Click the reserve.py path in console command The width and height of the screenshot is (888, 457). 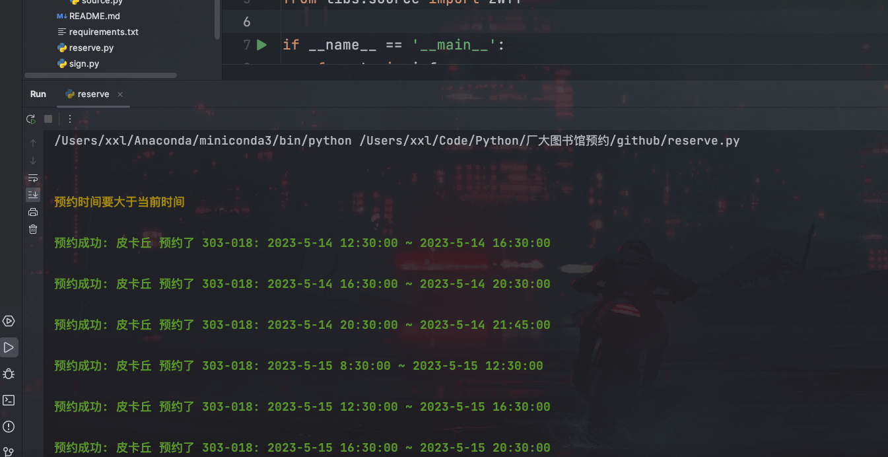(x=550, y=141)
